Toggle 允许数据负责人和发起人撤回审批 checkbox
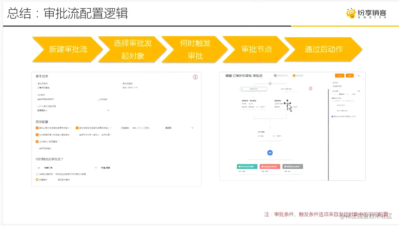 coord(37,135)
